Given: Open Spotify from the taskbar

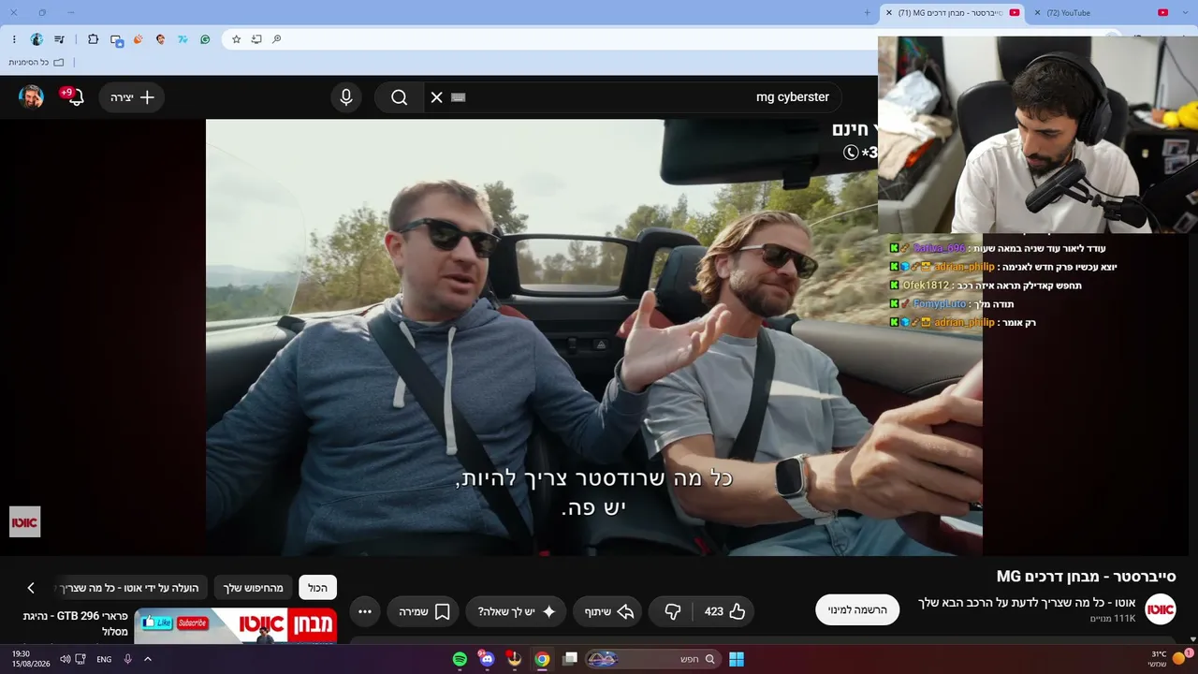Looking at the screenshot, I should pos(460,659).
